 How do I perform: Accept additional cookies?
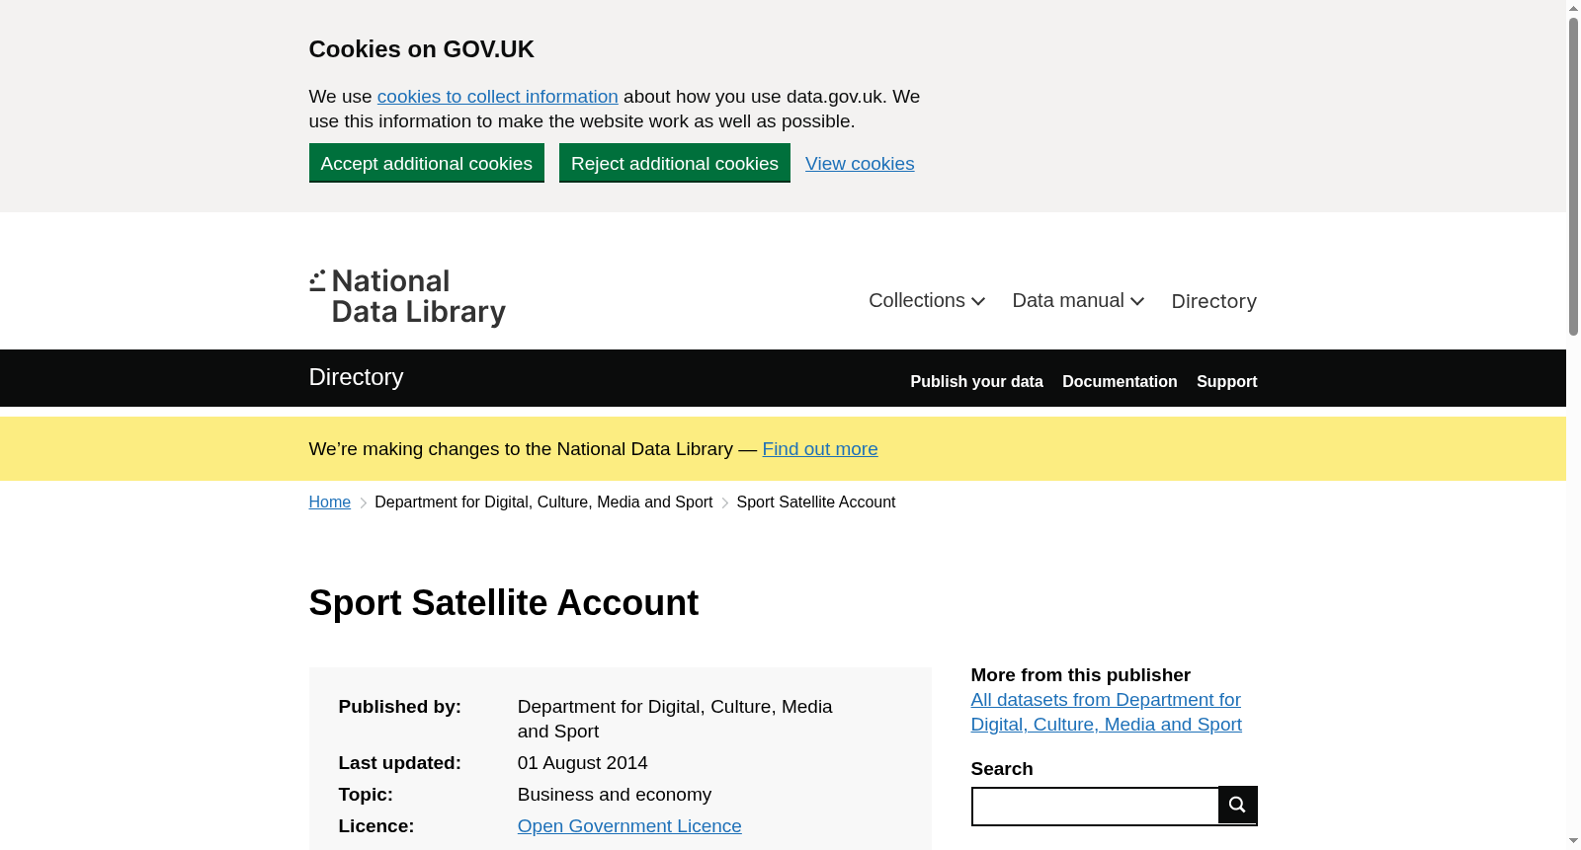point(427,163)
